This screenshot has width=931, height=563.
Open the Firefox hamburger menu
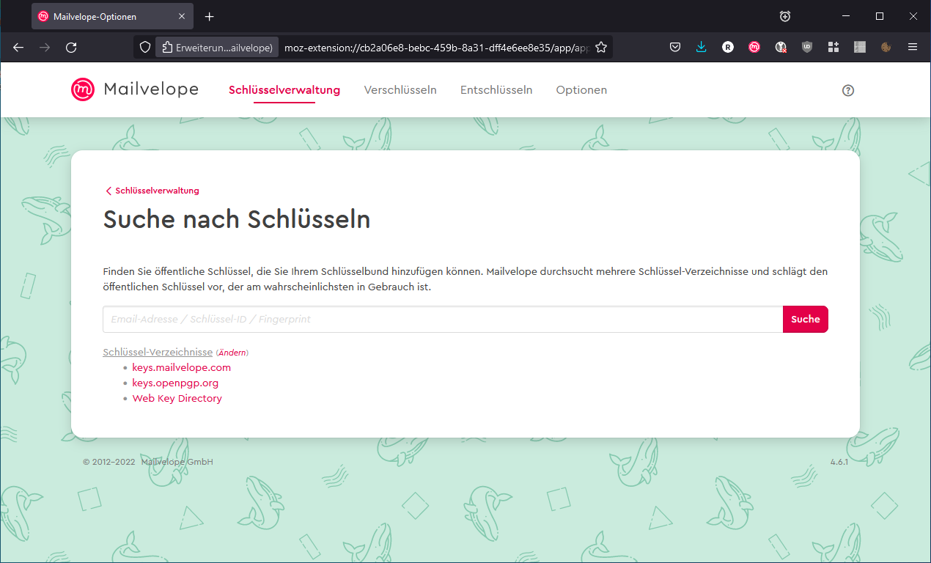pos(913,47)
